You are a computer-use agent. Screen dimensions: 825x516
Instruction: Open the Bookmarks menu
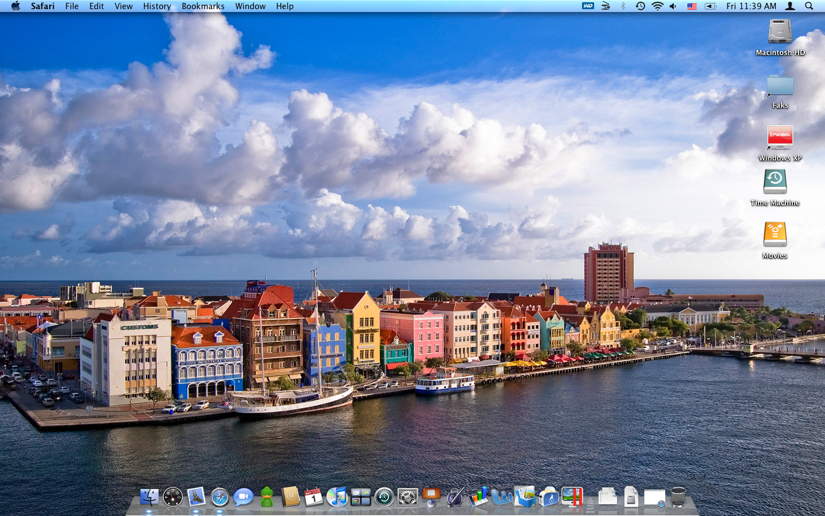click(203, 6)
